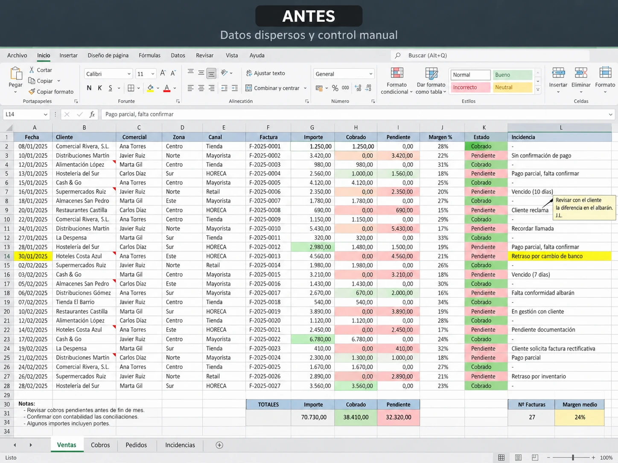Click the Pegar paste icon
618x463 pixels.
click(x=16, y=74)
